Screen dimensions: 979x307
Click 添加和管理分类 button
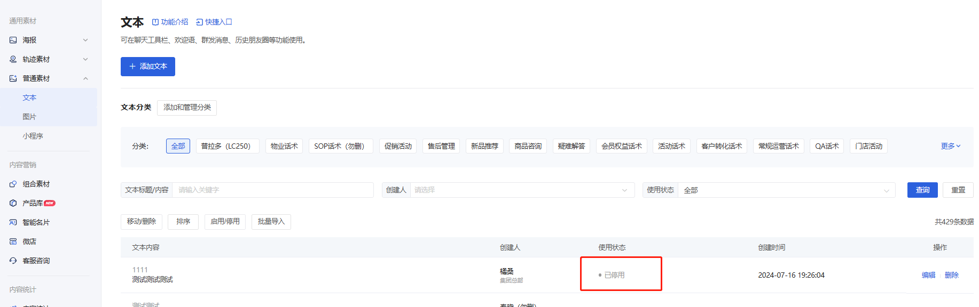coord(187,108)
